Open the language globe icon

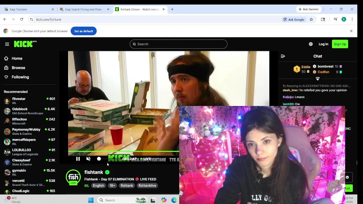pos(311,44)
